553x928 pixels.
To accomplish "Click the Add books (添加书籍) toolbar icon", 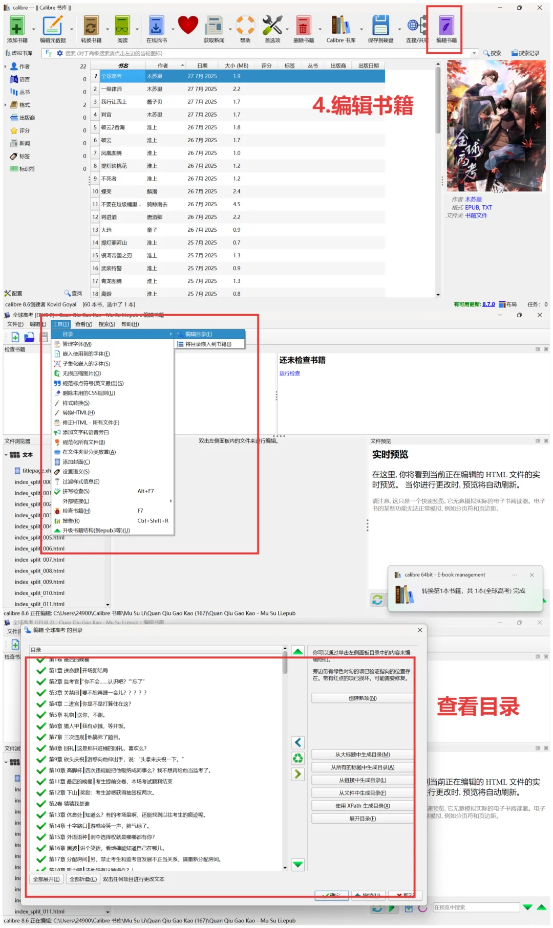I will (17, 26).
